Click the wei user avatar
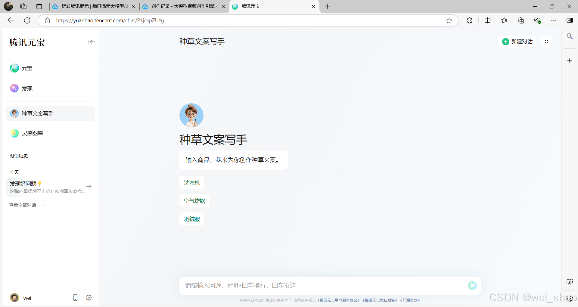578x307 pixels. pyautogui.click(x=14, y=298)
